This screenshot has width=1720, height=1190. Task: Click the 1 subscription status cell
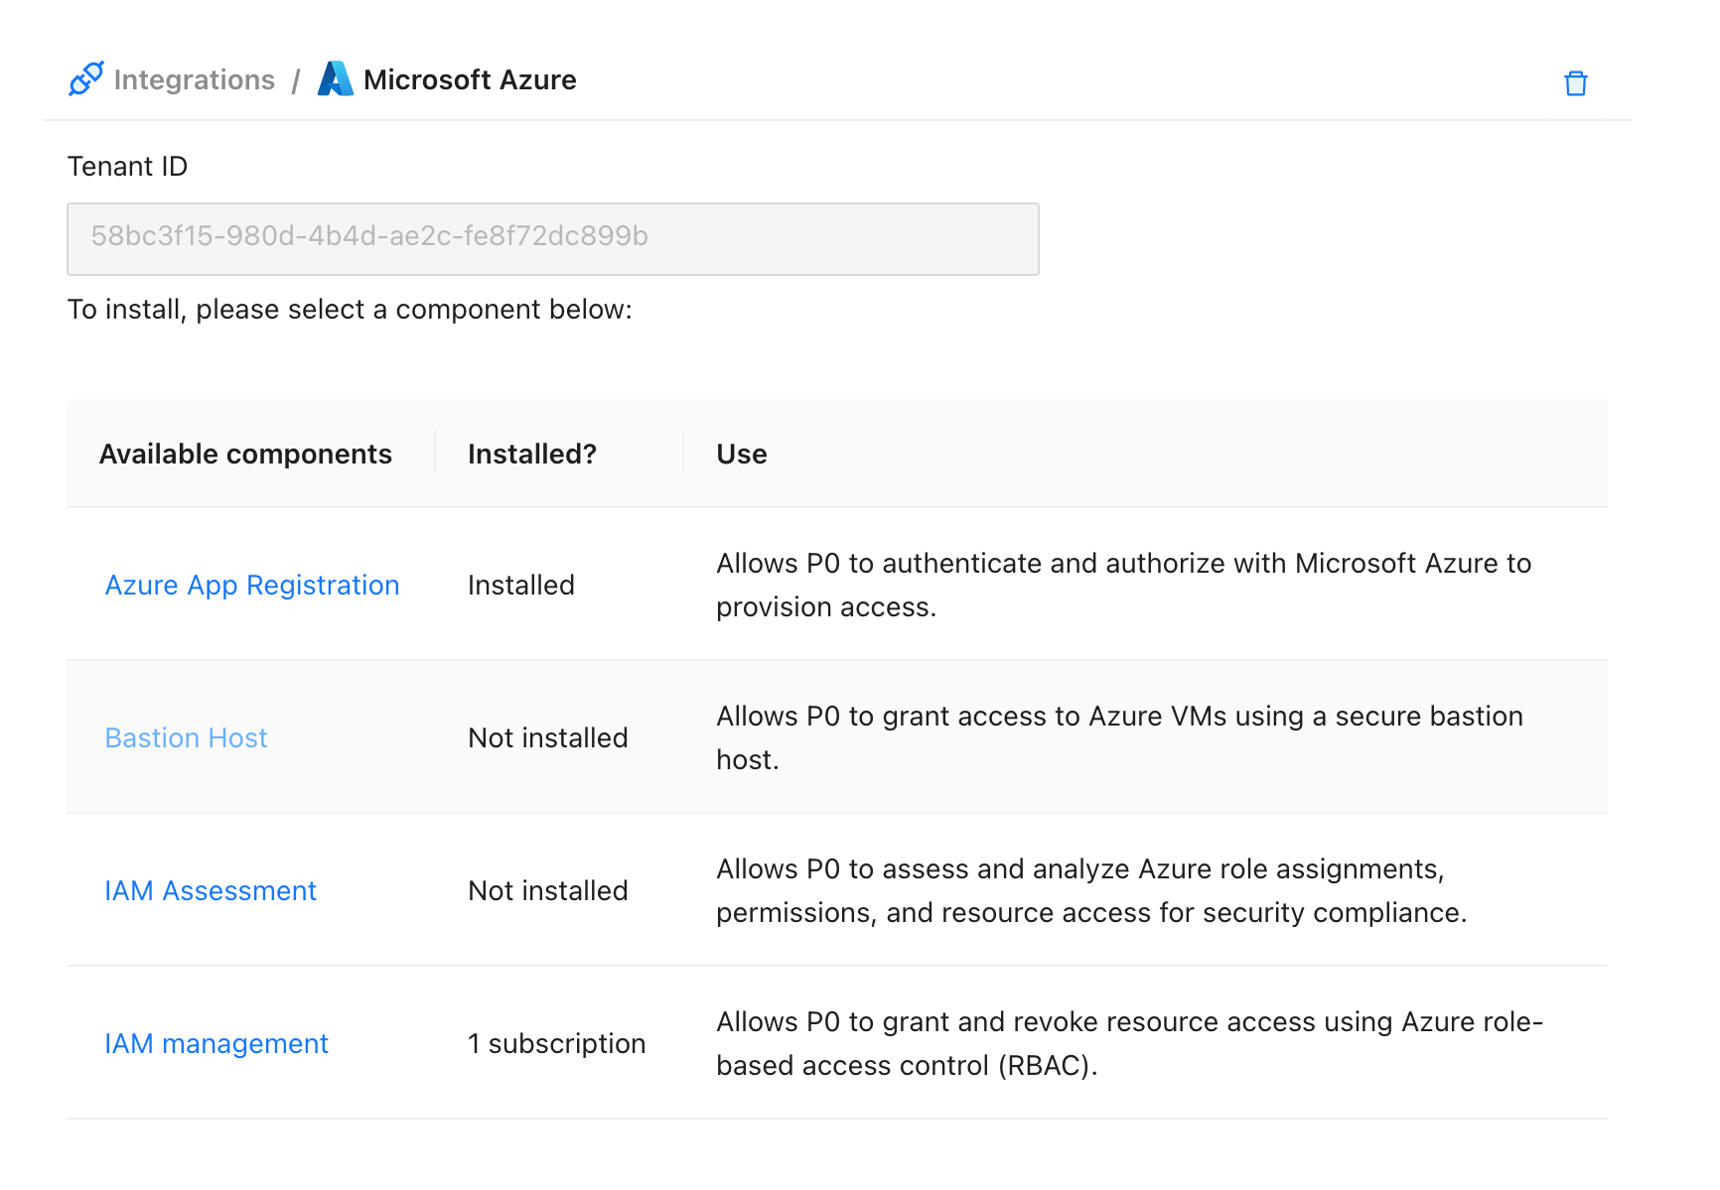[x=557, y=1044]
